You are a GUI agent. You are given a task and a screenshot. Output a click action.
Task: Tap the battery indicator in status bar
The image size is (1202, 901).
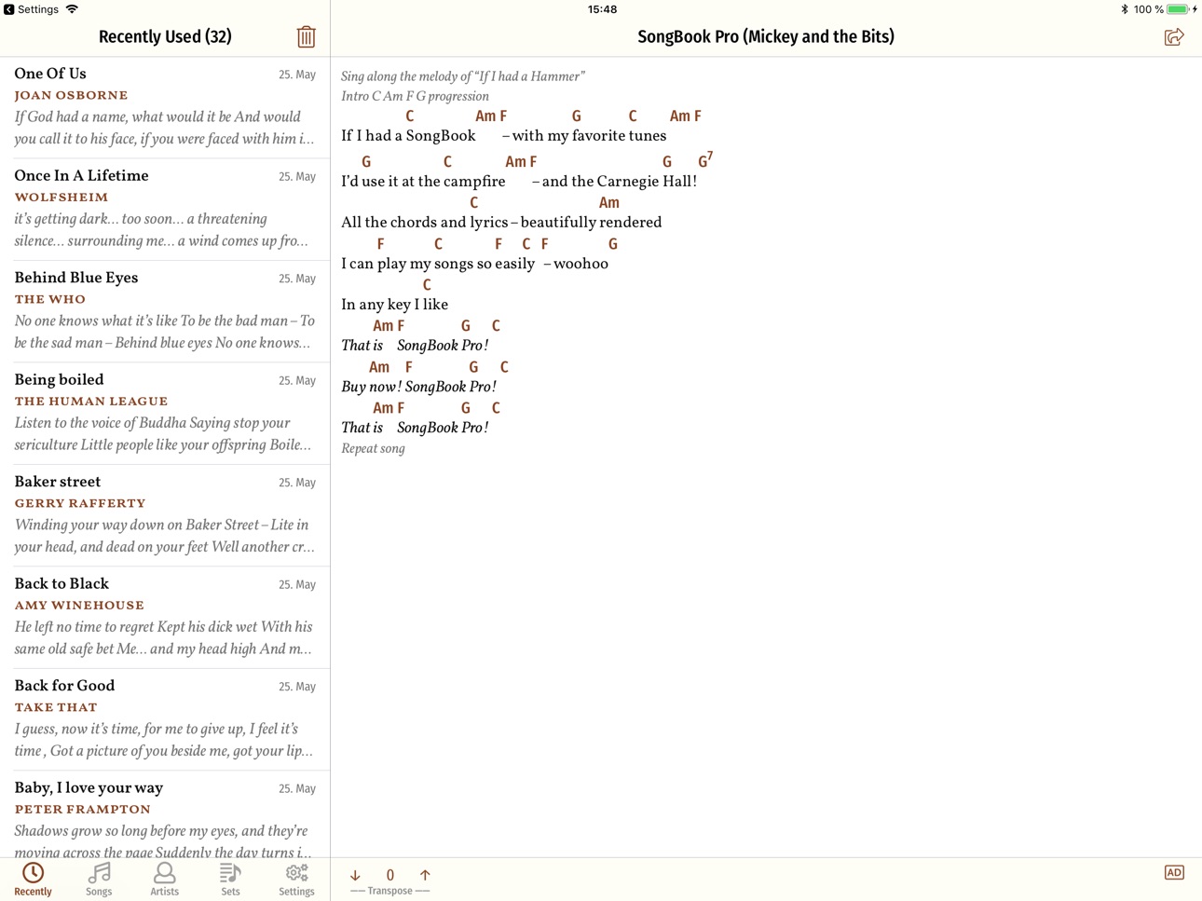click(x=1179, y=9)
